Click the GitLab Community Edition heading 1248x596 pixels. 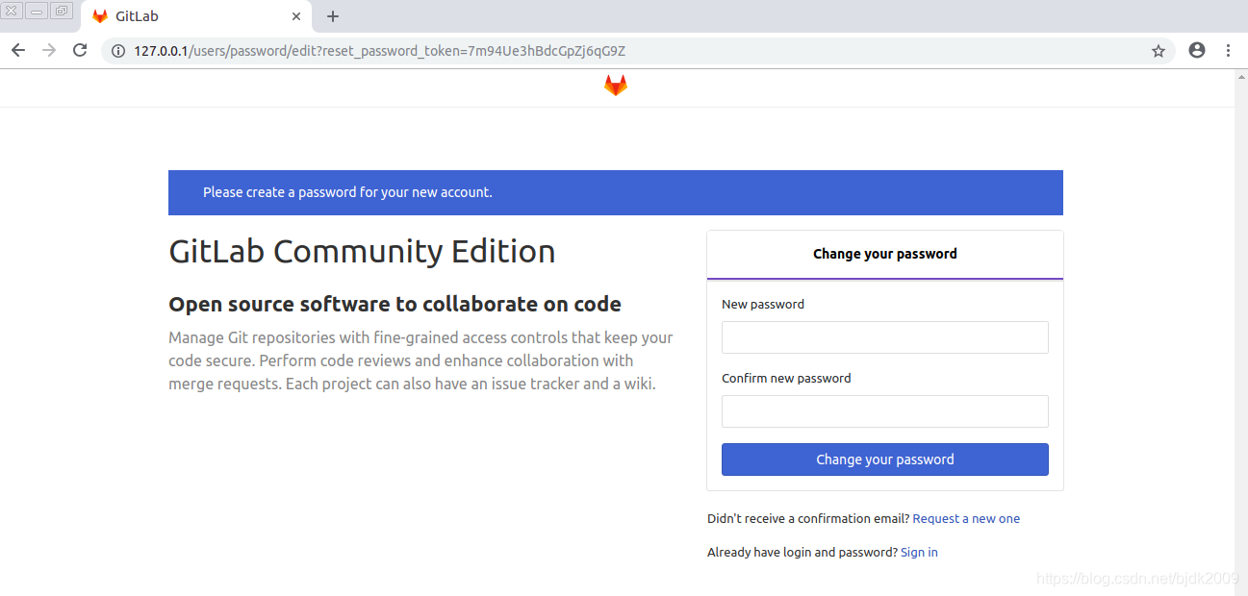click(362, 251)
